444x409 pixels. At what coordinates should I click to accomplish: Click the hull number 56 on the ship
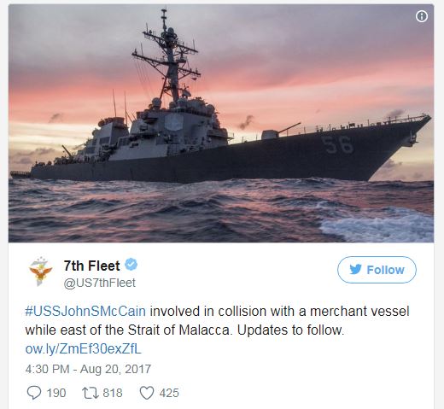(x=337, y=144)
